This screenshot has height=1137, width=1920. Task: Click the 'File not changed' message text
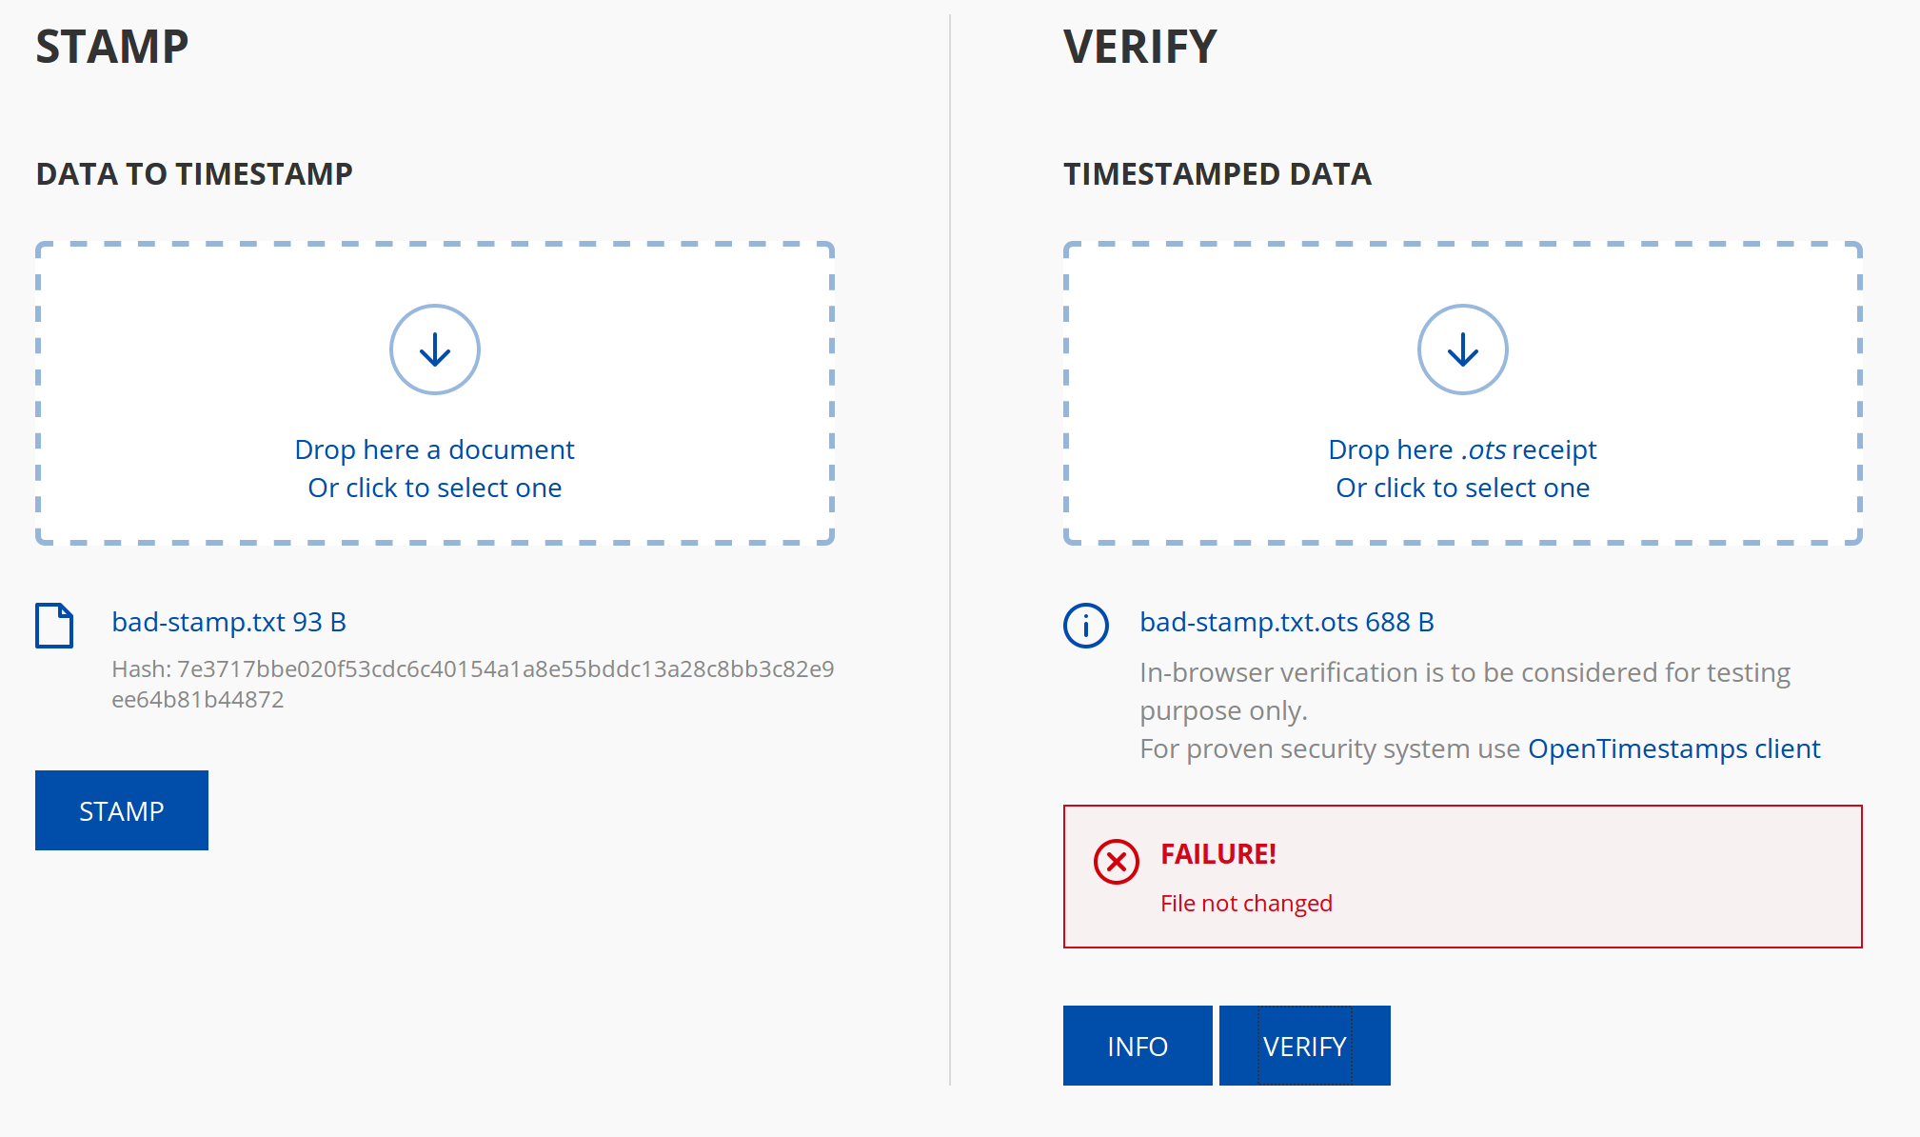click(x=1246, y=903)
